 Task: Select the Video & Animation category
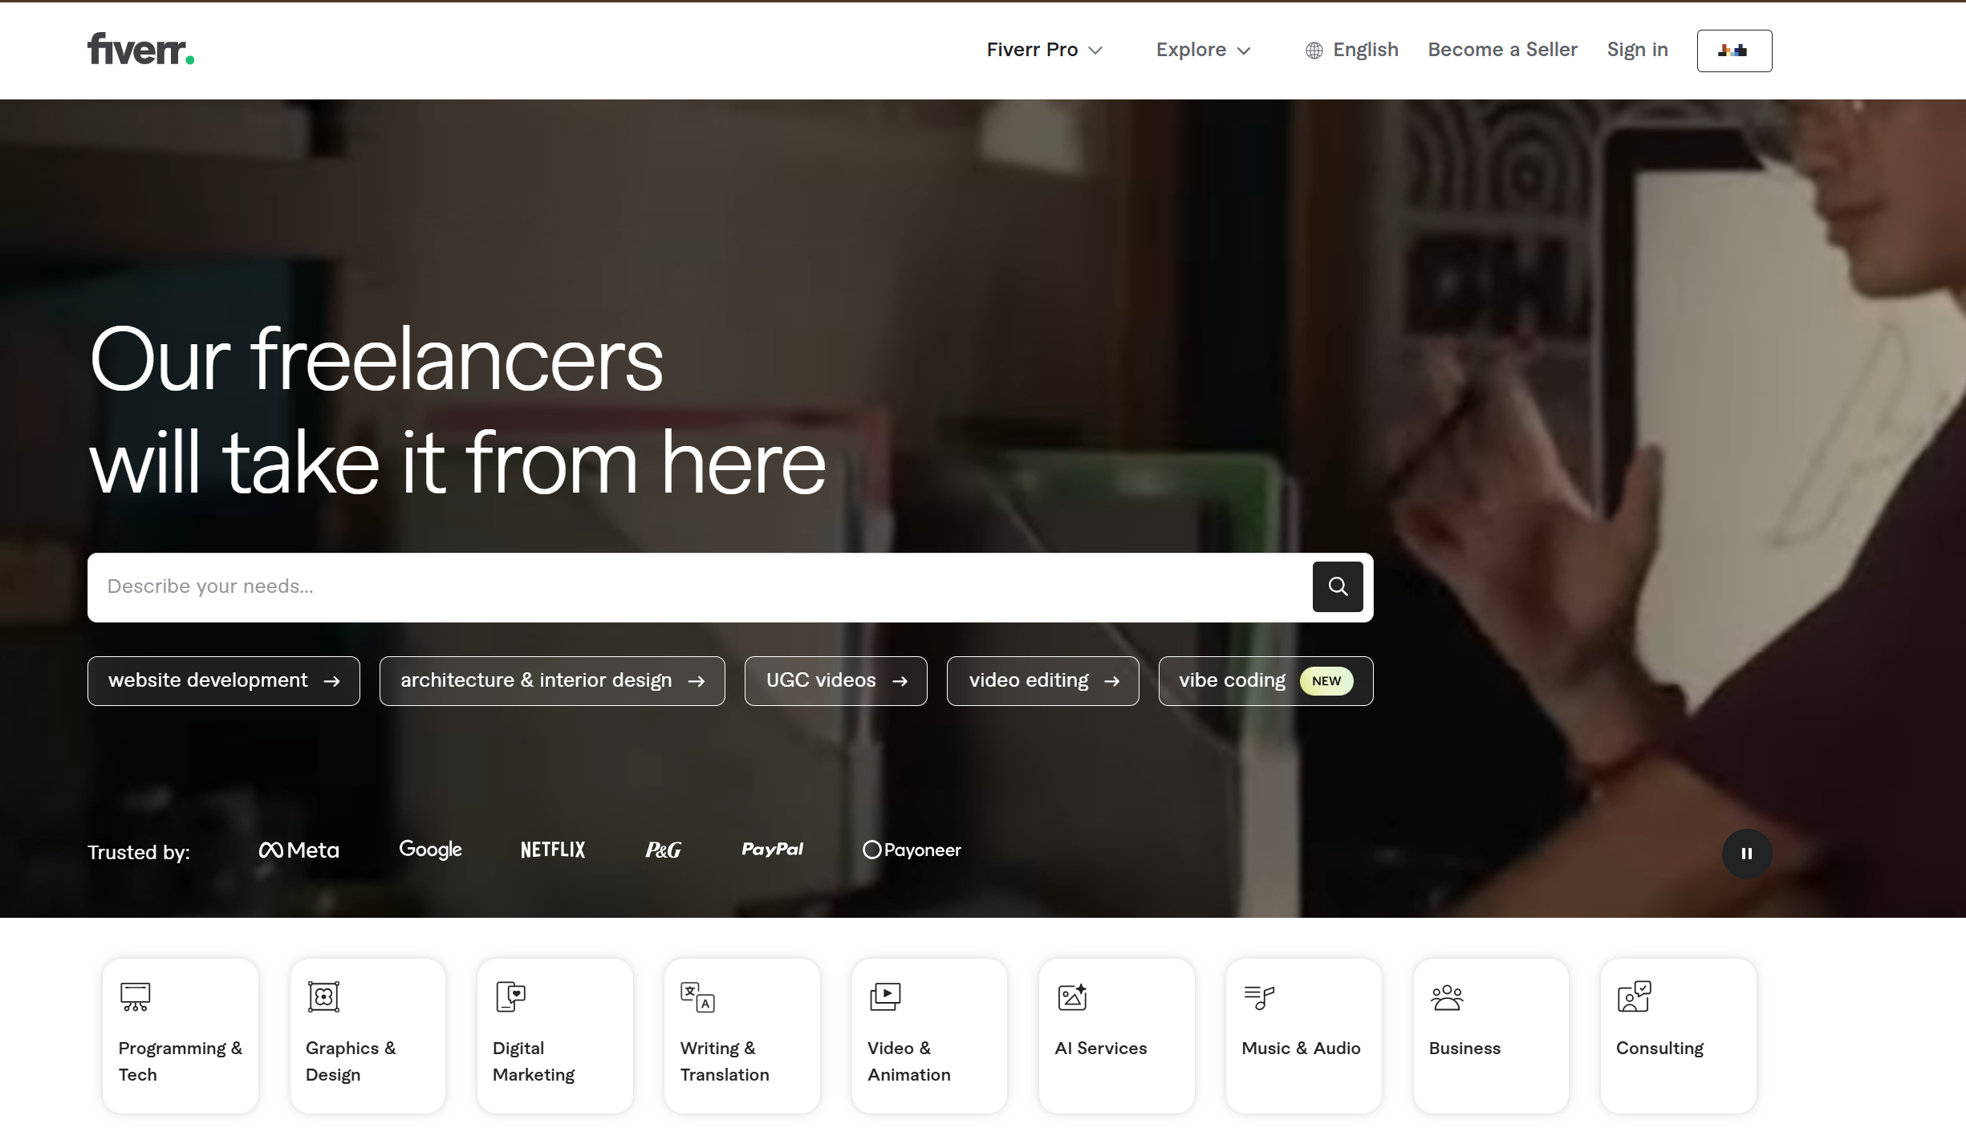point(928,1035)
